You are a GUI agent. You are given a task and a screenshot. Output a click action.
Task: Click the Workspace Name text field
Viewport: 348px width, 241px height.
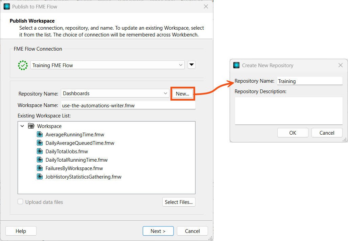tap(128, 105)
